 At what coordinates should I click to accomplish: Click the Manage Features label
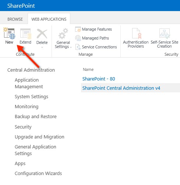tap(97, 29)
